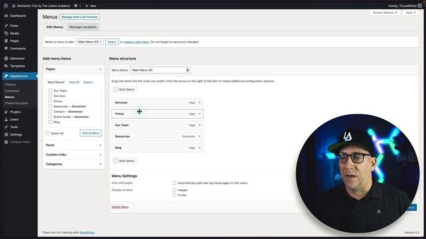The height and width of the screenshot is (239, 426).
Task: Click the create a new menu link
Action: tap(136, 42)
